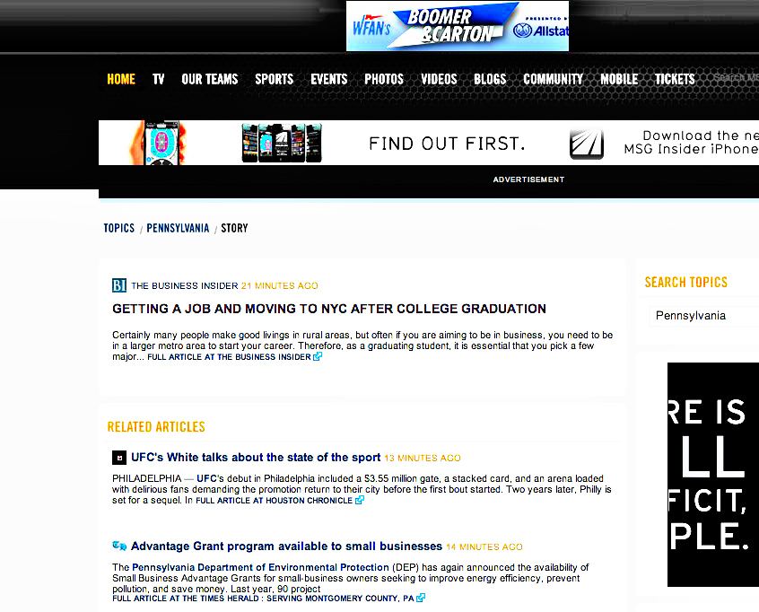Open the WFAN's Boomer & Carton banner
Screen dimensions: 759x612
[x=458, y=26]
